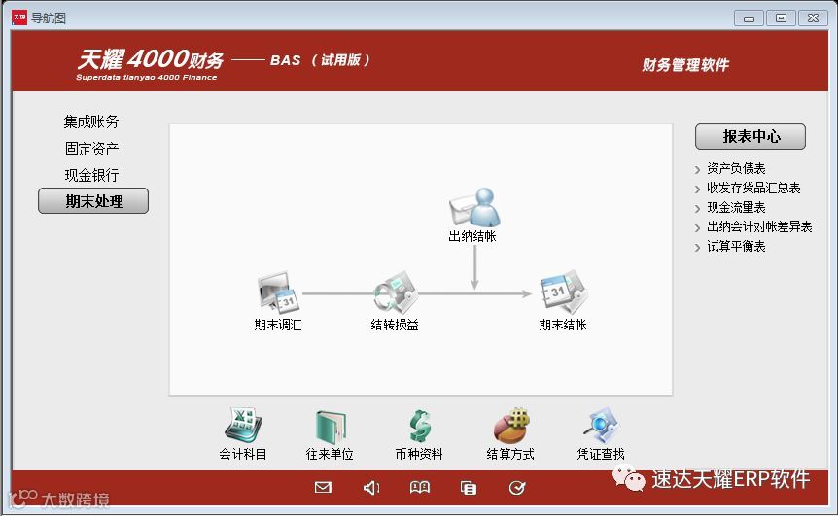The image size is (838, 516).
Task: Click the 报表中心 button
Action: pos(751,137)
